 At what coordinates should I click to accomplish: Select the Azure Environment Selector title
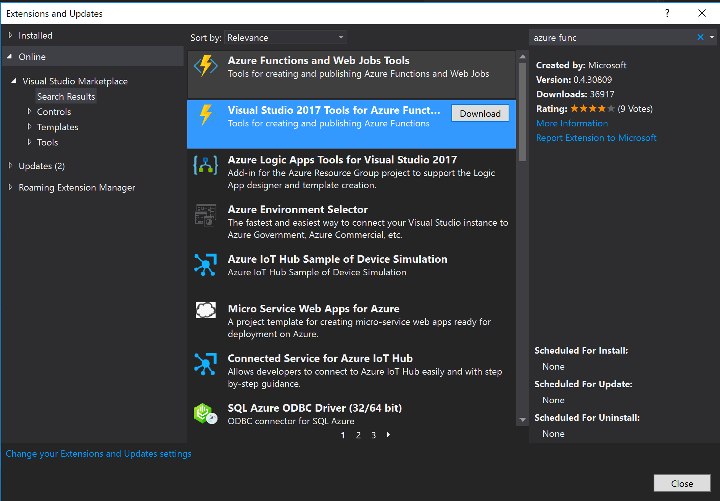point(298,209)
